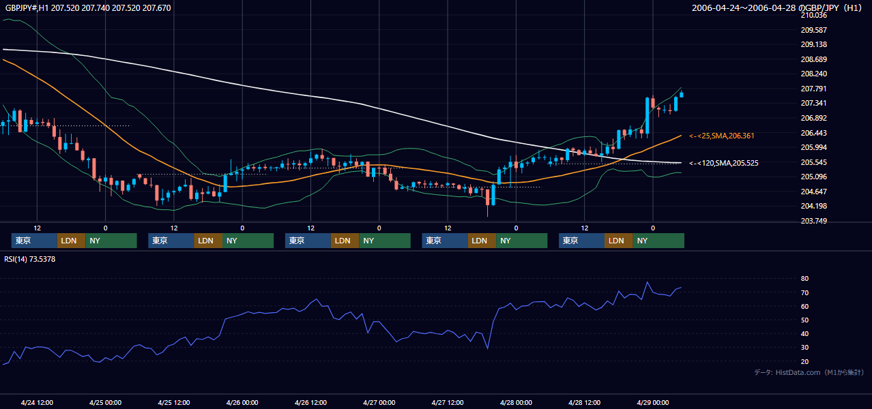The image size is (872, 409).
Task: Click price axis value 207.791
Action: 814,89
